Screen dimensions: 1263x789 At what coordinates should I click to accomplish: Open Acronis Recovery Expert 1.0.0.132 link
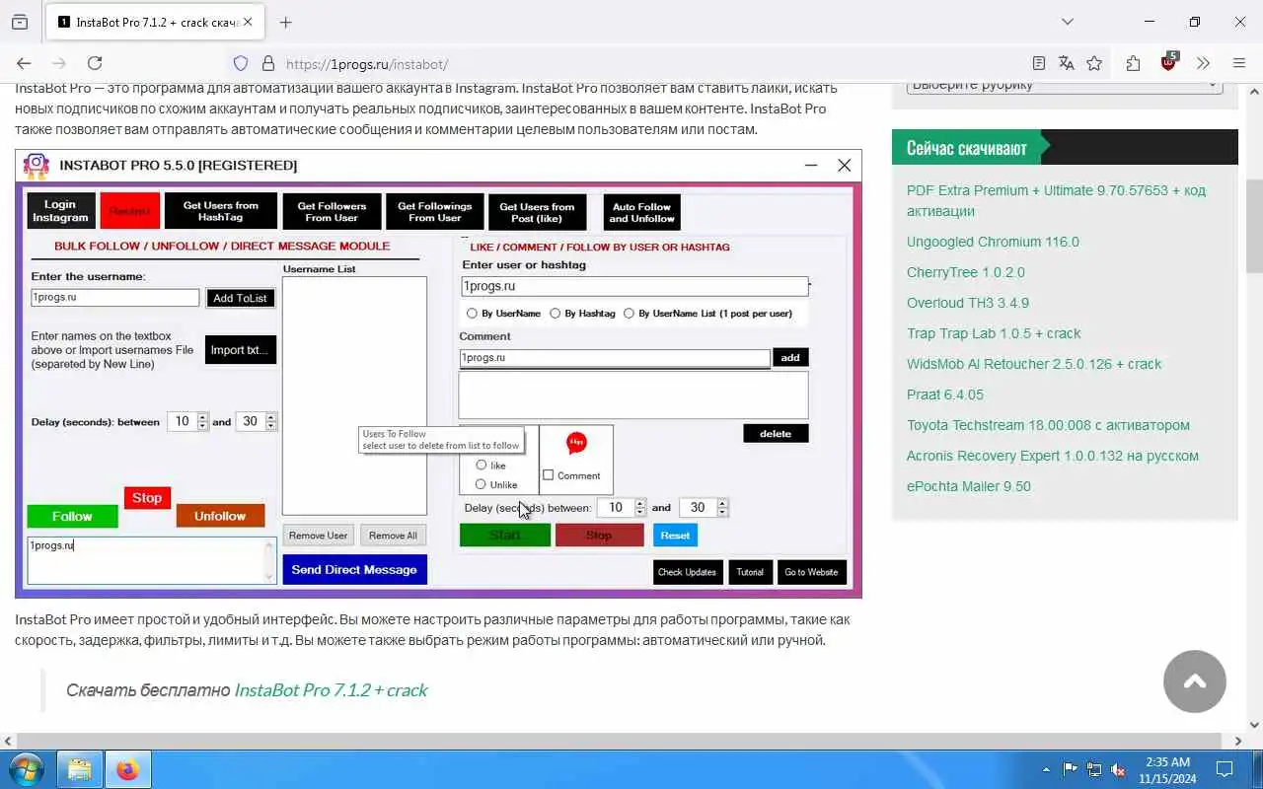point(1052,456)
